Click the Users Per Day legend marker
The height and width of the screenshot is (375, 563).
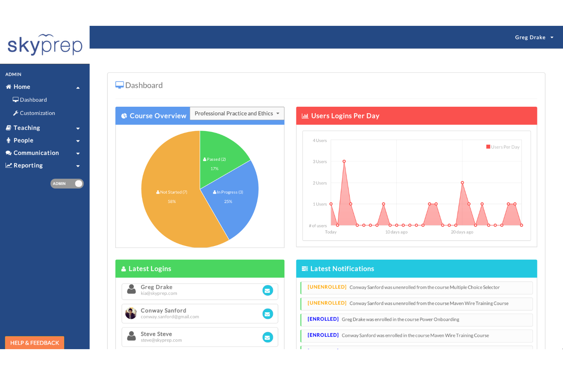(488, 146)
